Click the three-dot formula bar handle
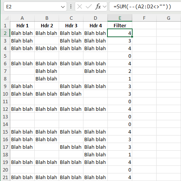This screenshot has height=181, width=181. click(x=71, y=6)
